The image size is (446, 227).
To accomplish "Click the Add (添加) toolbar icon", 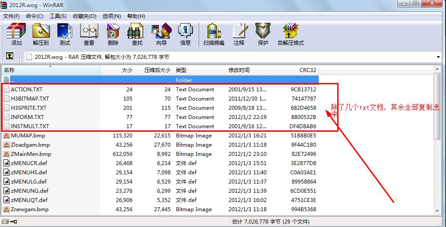I will [16, 31].
